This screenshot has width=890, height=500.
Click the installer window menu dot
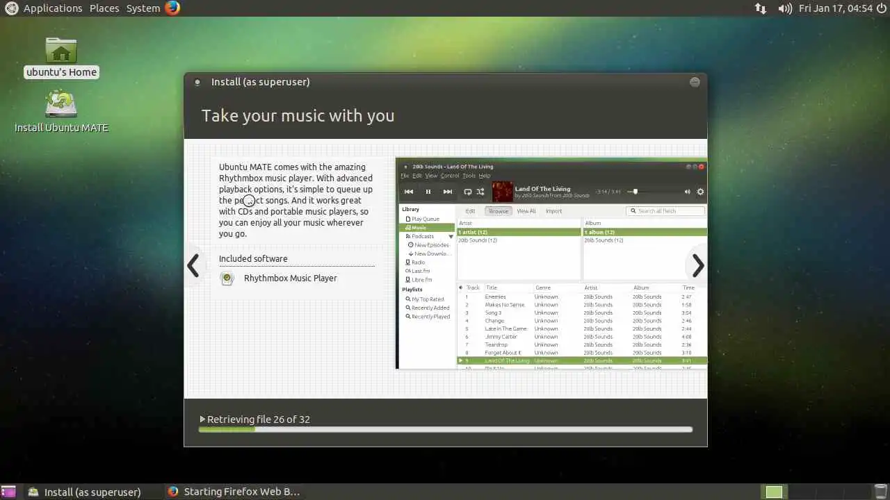coord(197,82)
